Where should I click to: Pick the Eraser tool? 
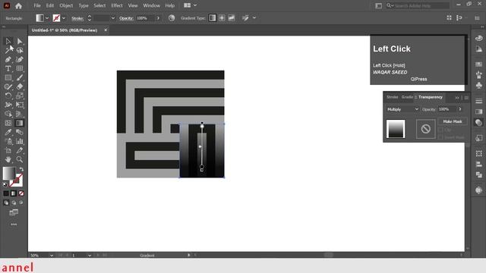(x=20, y=86)
